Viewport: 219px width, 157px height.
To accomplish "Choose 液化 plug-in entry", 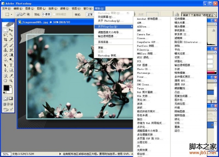I will point(178,119).
